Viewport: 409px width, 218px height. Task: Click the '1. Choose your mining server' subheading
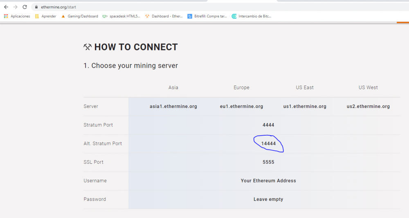131,66
